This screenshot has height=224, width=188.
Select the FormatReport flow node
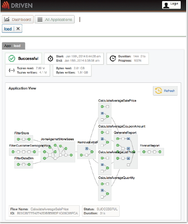pyautogui.click(x=152, y=152)
